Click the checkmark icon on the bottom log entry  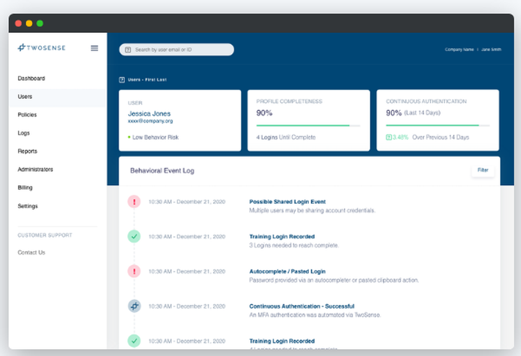pos(134,341)
